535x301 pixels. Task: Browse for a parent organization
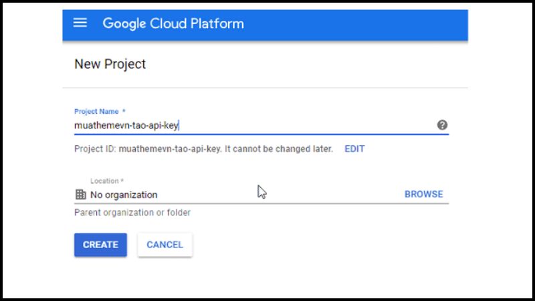[423, 194]
